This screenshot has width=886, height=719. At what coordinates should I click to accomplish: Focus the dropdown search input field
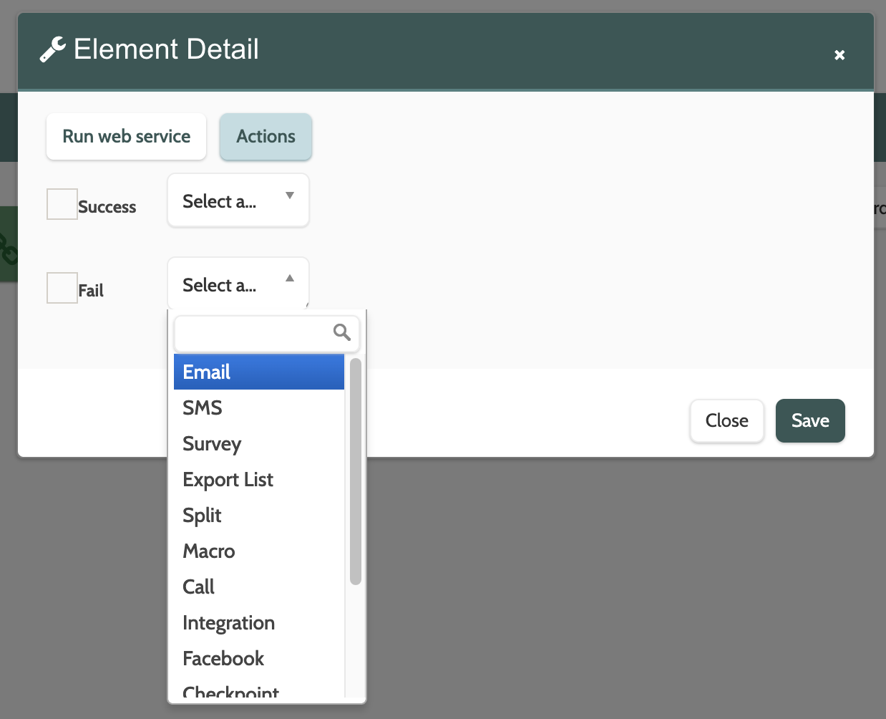(254, 333)
